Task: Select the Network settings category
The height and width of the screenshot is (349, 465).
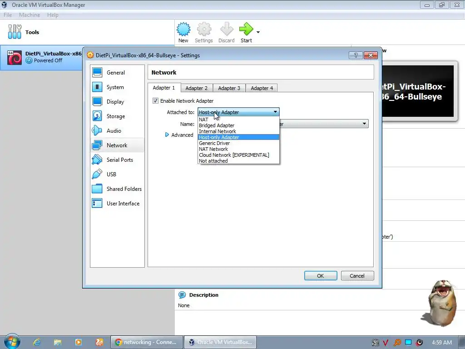Action: click(x=117, y=145)
